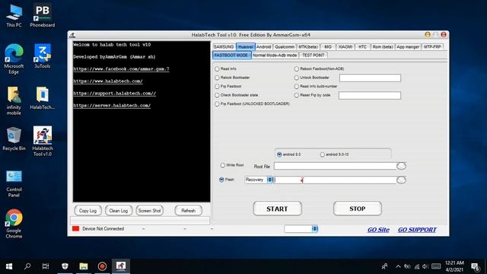Open File Explorer from taskbar
This screenshot has height=274, width=487.
pyautogui.click(x=83, y=266)
